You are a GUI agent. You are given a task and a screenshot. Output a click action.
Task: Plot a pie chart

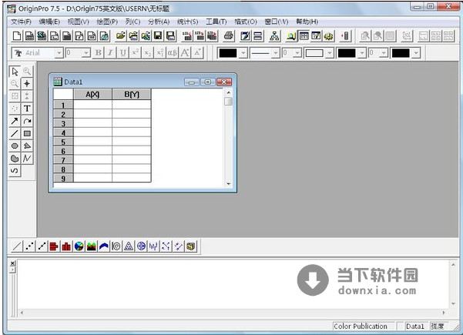click(x=79, y=246)
